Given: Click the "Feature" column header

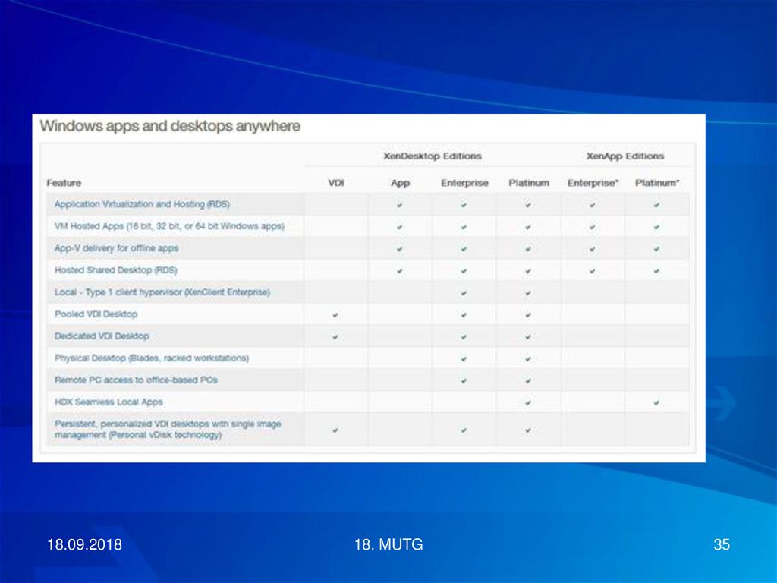Looking at the screenshot, I should (64, 183).
